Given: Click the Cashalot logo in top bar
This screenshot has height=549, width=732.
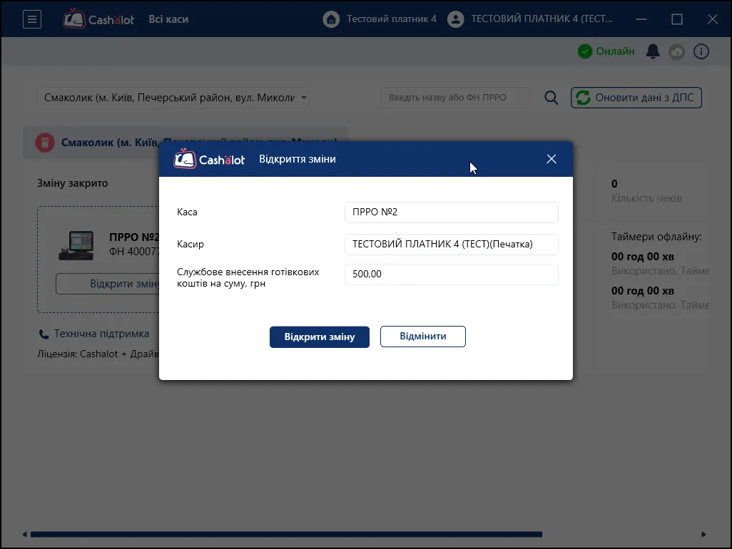Looking at the screenshot, I should (99, 19).
